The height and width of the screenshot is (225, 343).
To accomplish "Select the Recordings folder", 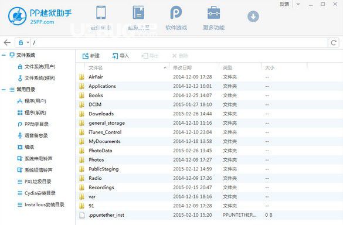I will pos(209,187).
